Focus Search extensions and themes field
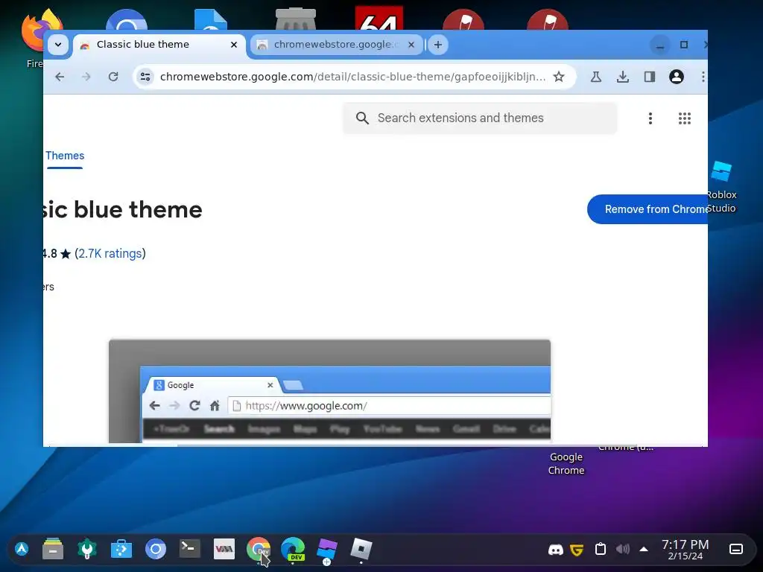 (480, 118)
